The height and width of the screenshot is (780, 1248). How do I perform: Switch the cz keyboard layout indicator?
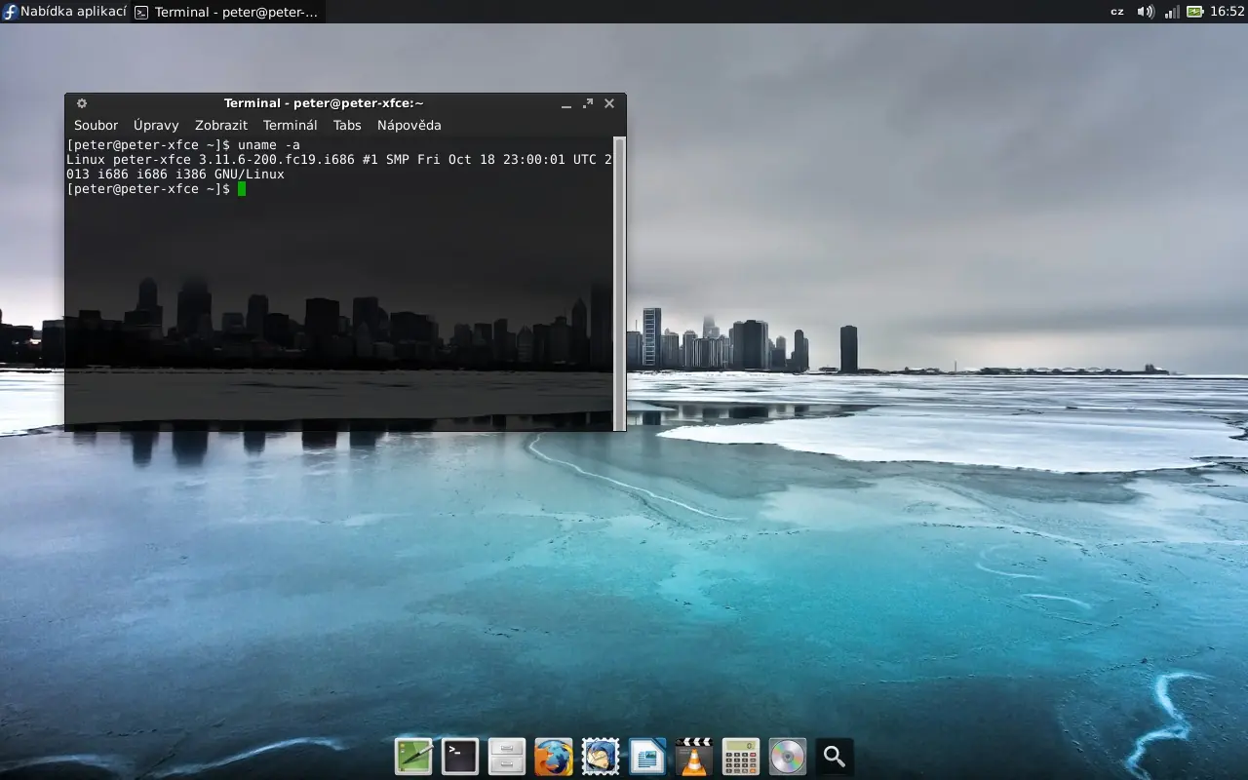tap(1117, 12)
